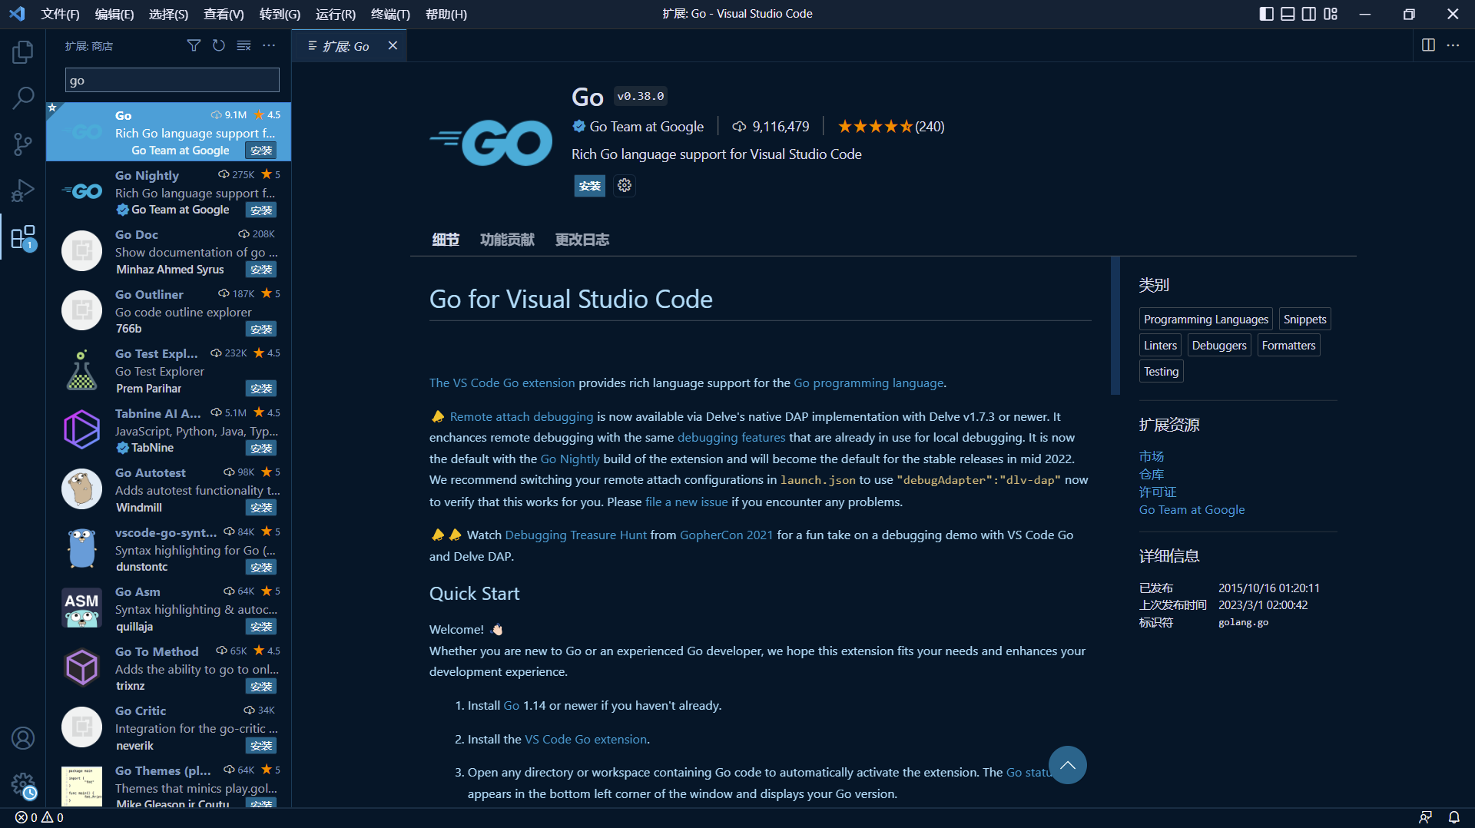This screenshot has width=1475, height=828.
Task: Open the Manage gear in activity bar
Action: pos(23,785)
